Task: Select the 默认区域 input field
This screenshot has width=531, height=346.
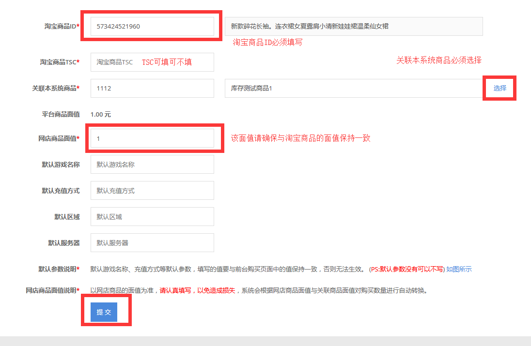Action: click(x=152, y=217)
